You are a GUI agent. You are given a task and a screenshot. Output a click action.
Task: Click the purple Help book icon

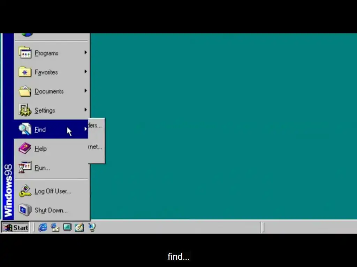tap(25, 148)
